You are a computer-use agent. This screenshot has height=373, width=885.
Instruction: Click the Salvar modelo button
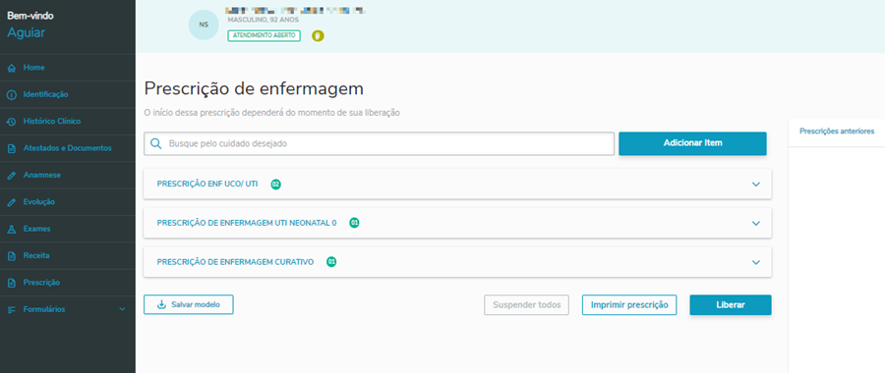click(189, 305)
